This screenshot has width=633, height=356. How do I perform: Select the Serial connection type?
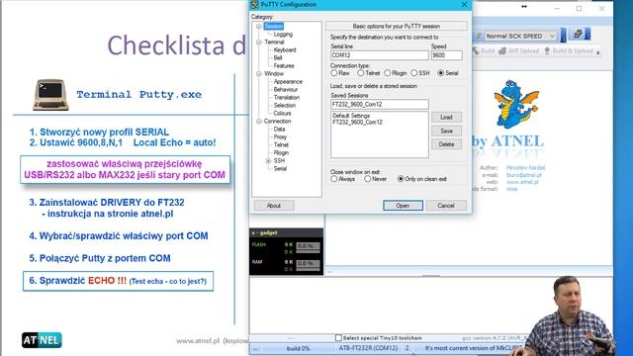pos(441,73)
